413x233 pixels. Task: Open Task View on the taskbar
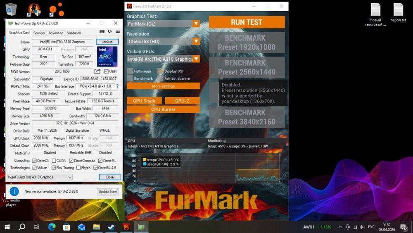tap(36, 227)
